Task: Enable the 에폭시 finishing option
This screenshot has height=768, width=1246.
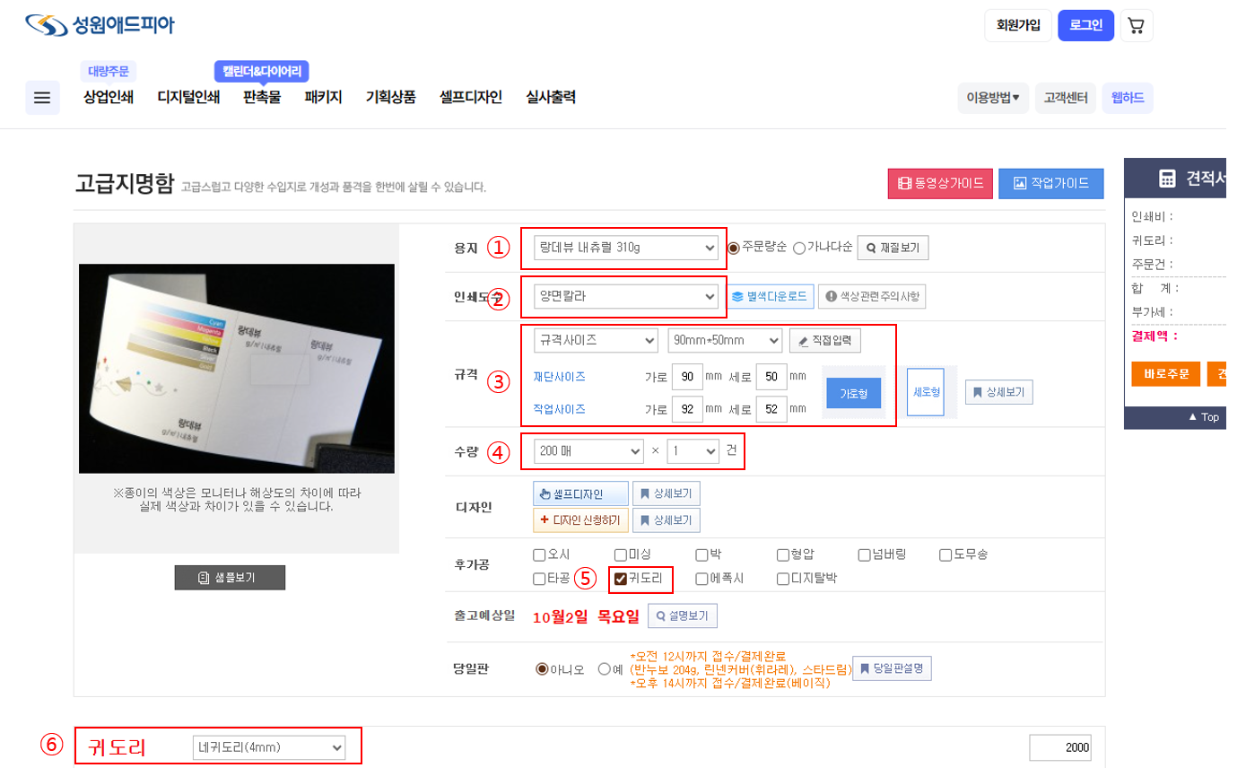Action: point(701,579)
